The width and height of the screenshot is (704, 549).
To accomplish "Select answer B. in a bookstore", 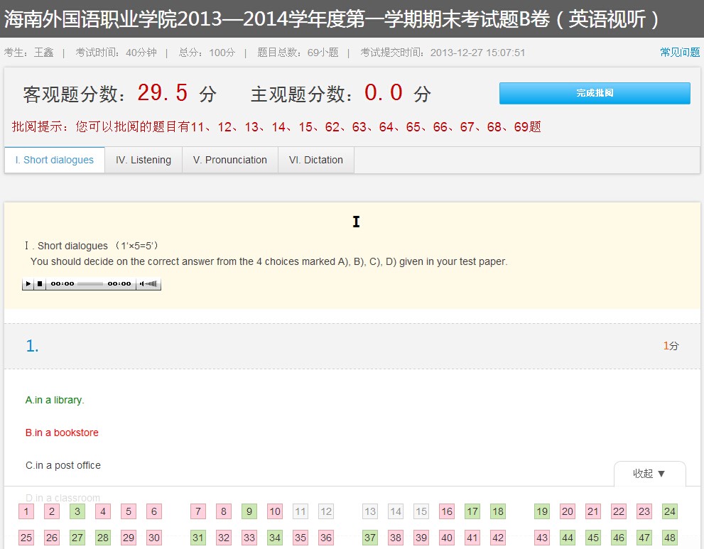I will (x=62, y=433).
